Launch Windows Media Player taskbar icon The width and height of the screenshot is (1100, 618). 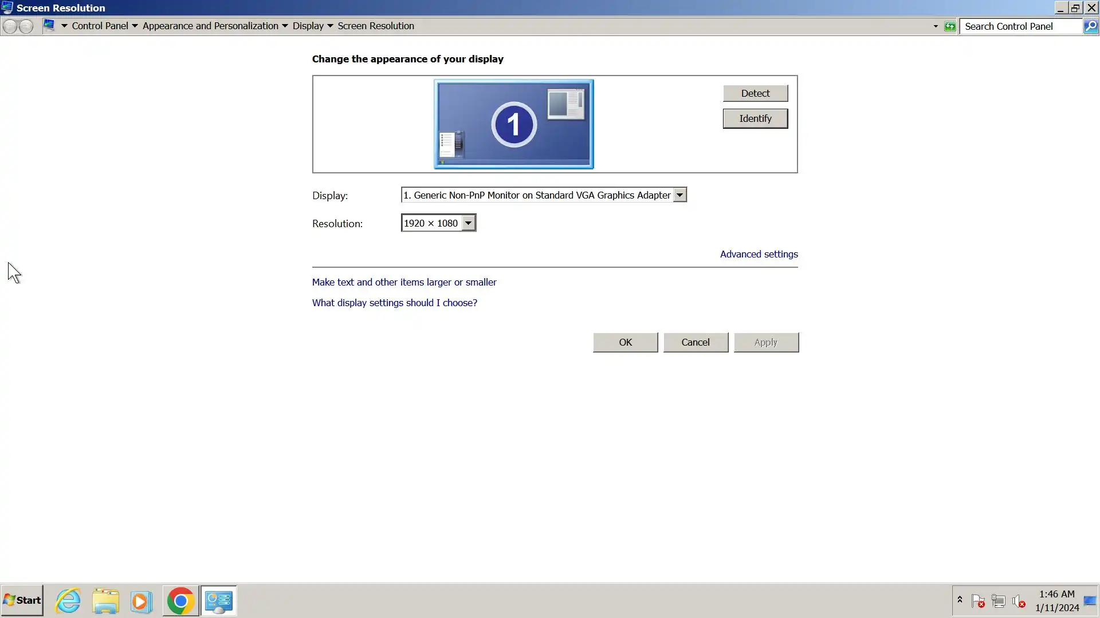141,601
